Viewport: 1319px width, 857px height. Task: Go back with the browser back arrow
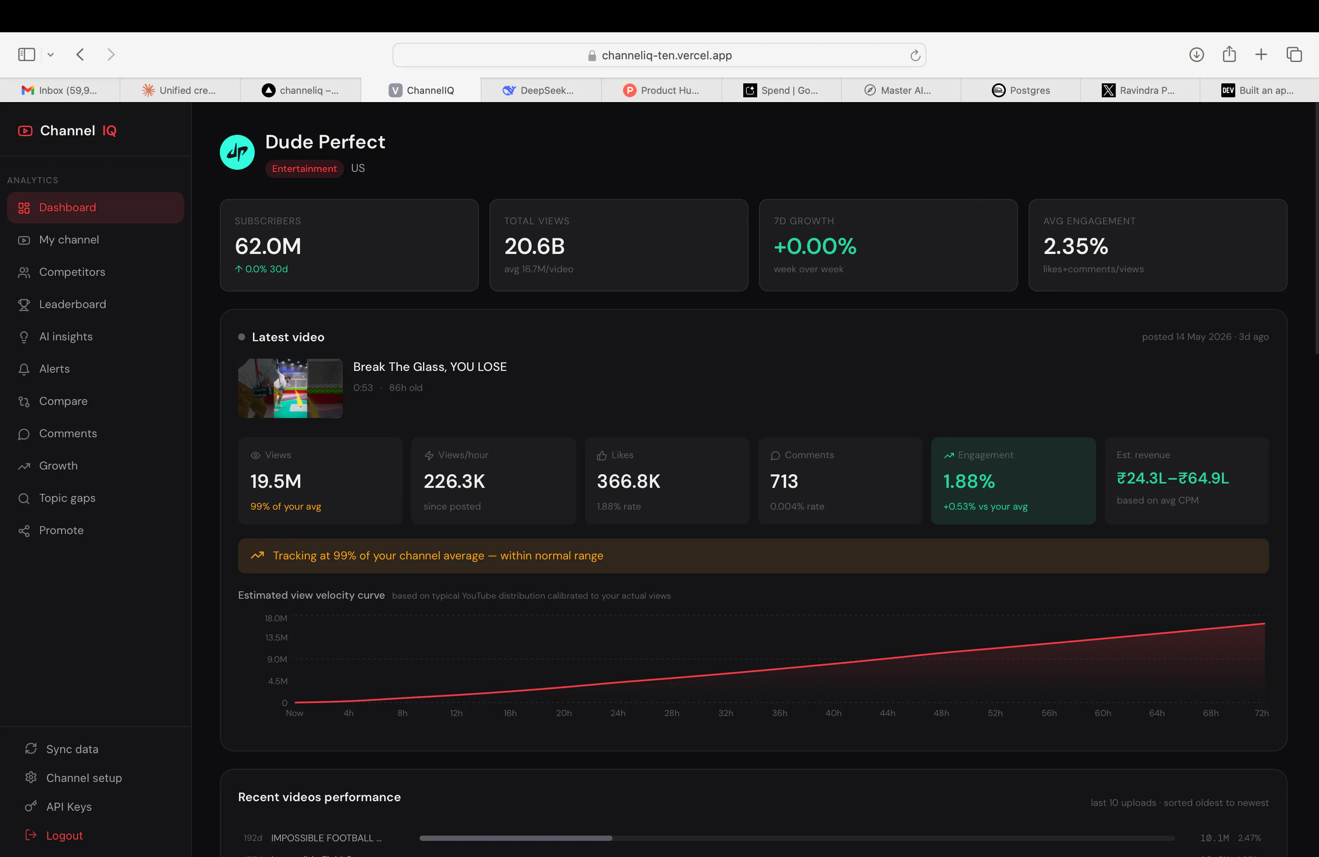tap(80, 54)
